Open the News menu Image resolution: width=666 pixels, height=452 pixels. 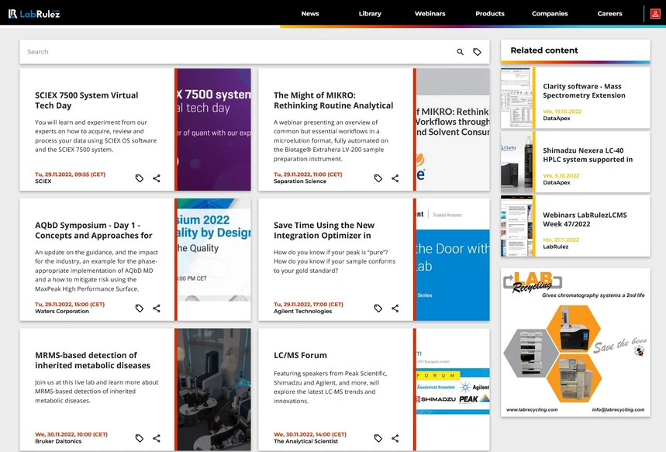coord(310,14)
